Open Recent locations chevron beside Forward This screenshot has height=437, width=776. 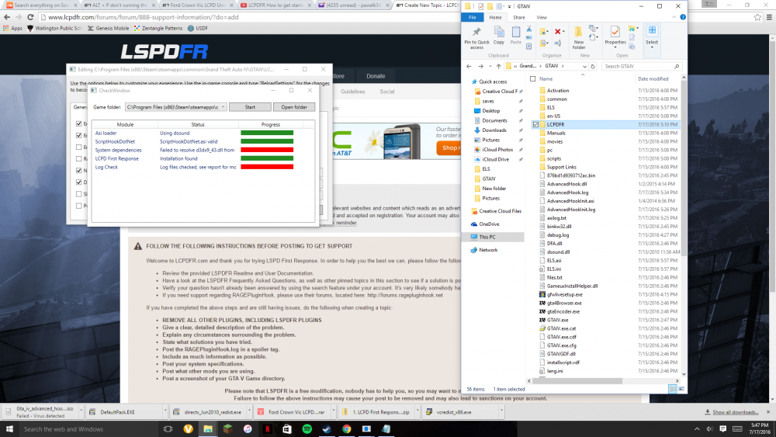[x=490, y=66]
